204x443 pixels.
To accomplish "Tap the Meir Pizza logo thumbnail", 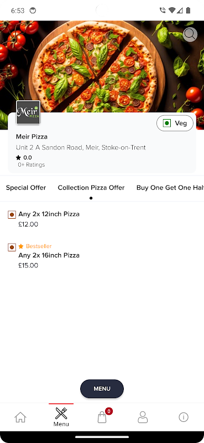I will pyautogui.click(x=28, y=112).
